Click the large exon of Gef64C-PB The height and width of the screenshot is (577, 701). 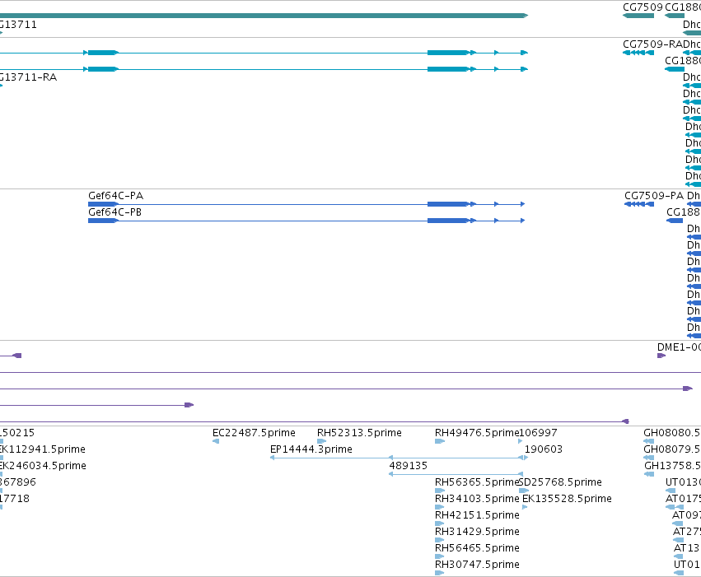click(447, 221)
